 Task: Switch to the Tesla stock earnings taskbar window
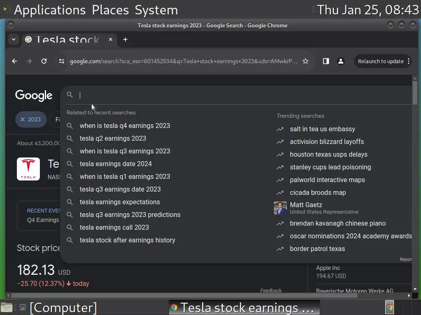point(244,308)
